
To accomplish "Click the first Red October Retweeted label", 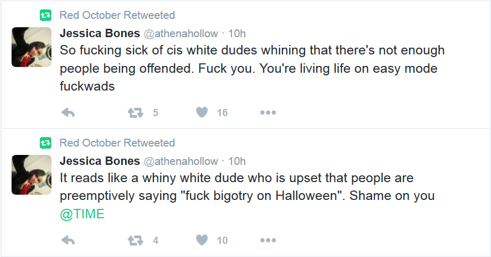I will pos(117,15).
